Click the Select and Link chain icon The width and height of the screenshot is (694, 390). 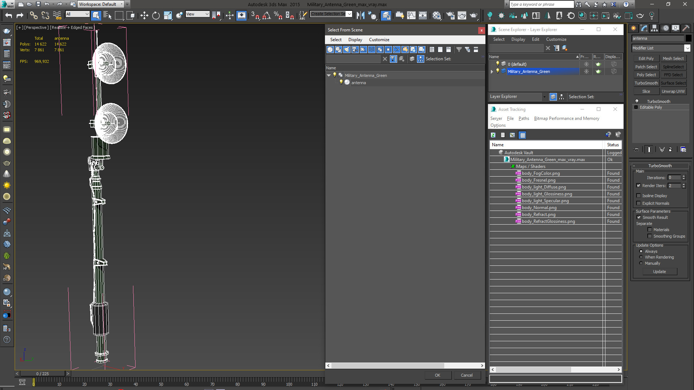(x=34, y=16)
